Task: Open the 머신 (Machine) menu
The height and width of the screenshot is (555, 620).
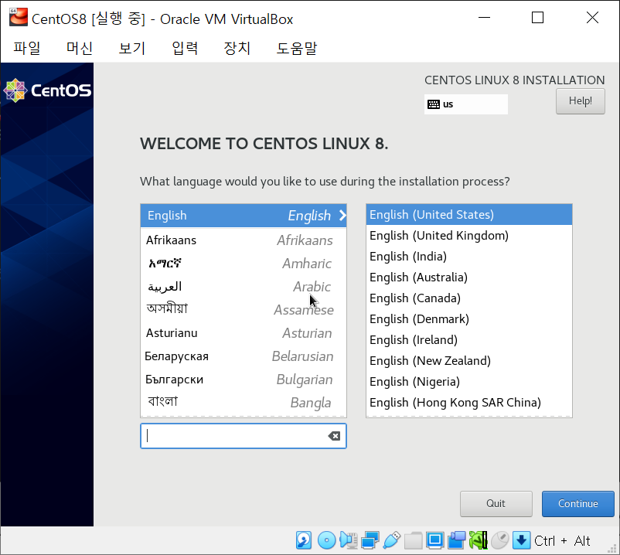Action: (x=80, y=48)
